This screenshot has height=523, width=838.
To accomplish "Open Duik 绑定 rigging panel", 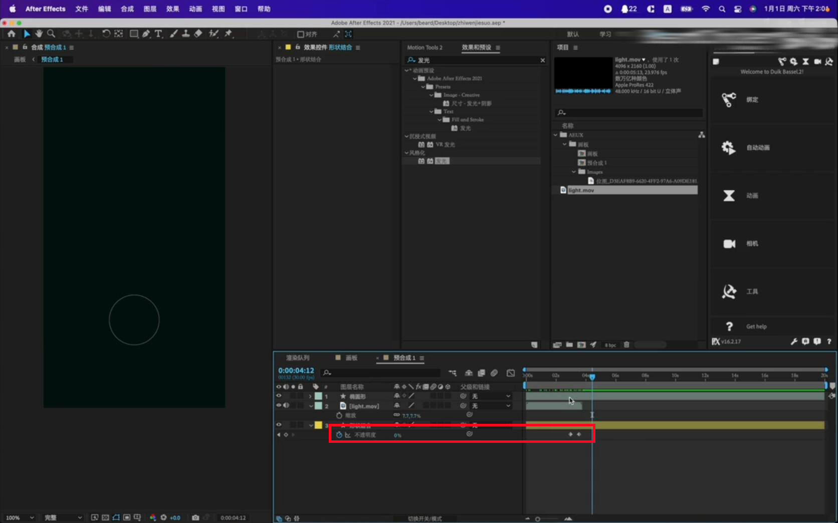I will pos(772,100).
